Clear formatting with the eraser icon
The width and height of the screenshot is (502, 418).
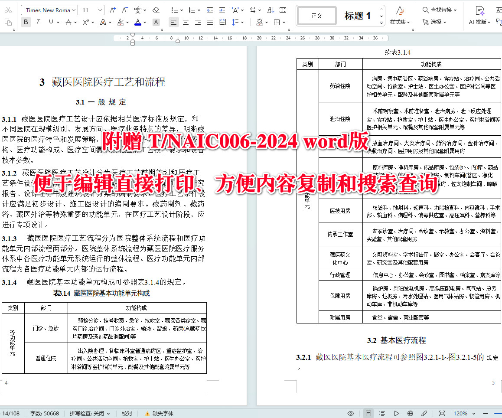click(156, 10)
